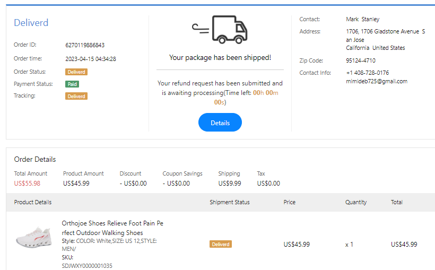Click the Deliverd tracking badge
The width and height of the screenshot is (435, 270).
(x=76, y=96)
